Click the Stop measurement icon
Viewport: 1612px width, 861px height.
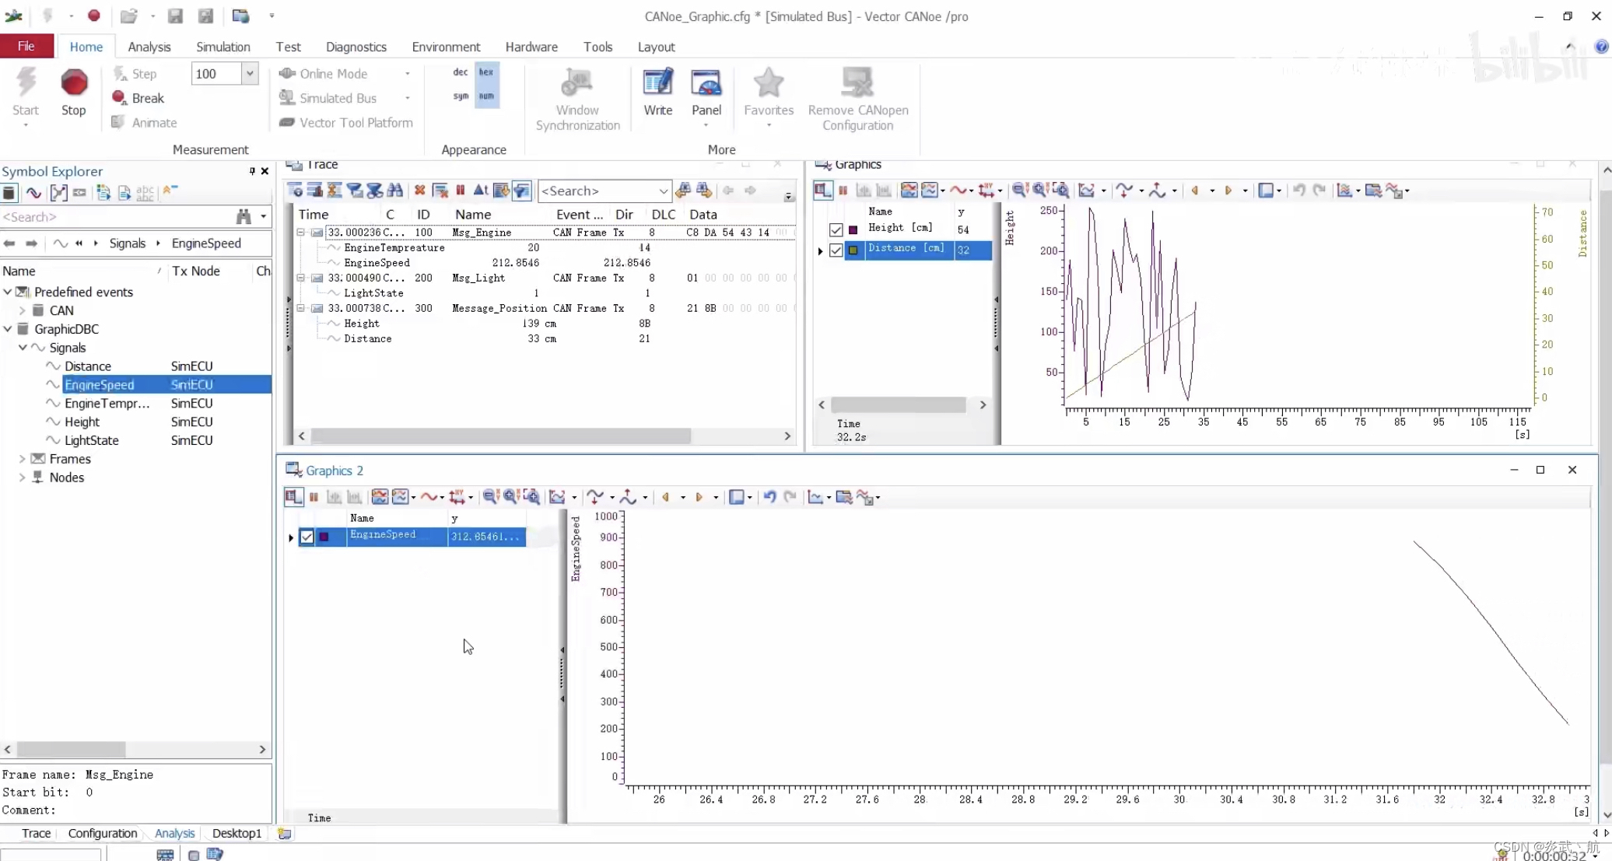point(74,83)
